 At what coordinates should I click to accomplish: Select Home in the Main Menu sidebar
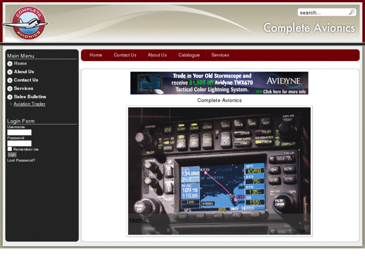point(20,64)
